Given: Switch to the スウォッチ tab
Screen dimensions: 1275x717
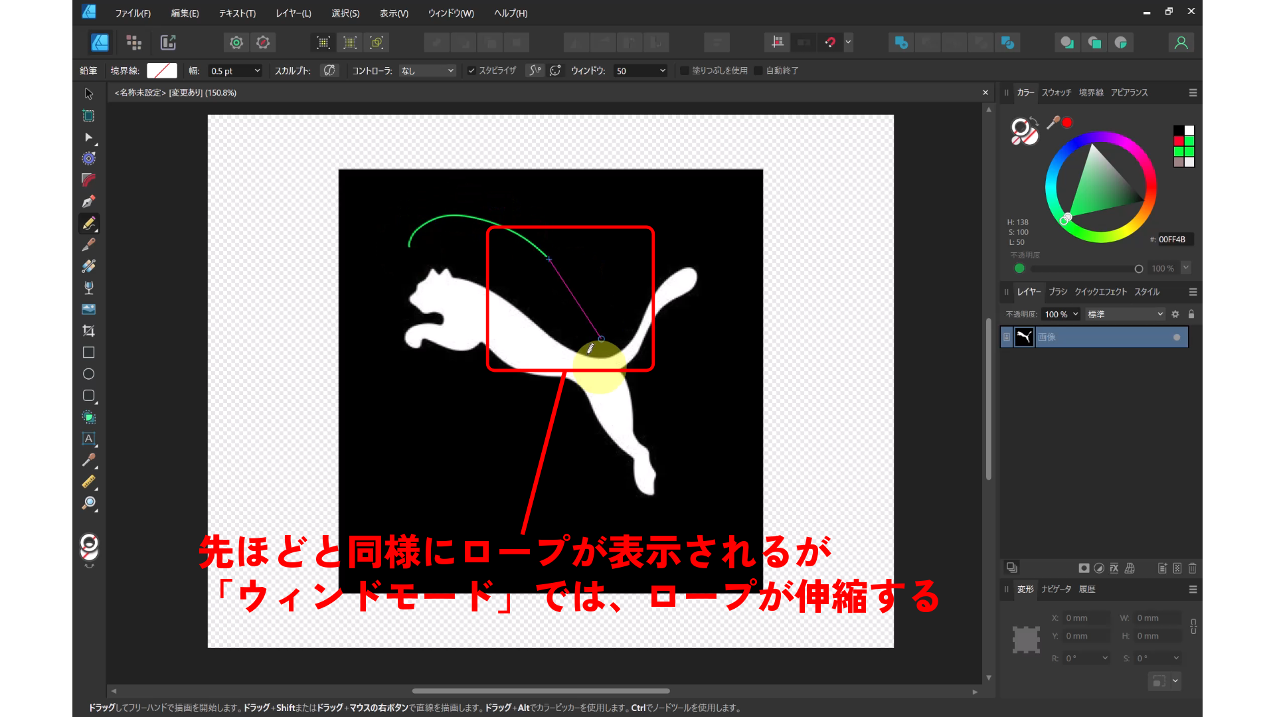Looking at the screenshot, I should click(x=1056, y=92).
